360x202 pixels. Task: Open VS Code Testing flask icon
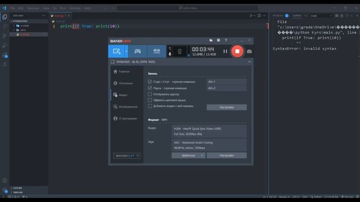(4, 65)
